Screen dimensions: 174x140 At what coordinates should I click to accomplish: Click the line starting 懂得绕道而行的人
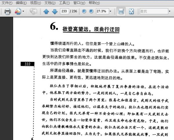(93, 44)
